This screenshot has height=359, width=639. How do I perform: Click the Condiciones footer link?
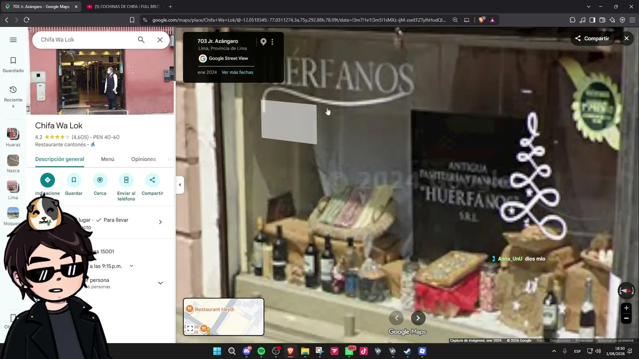pyautogui.click(x=560, y=341)
